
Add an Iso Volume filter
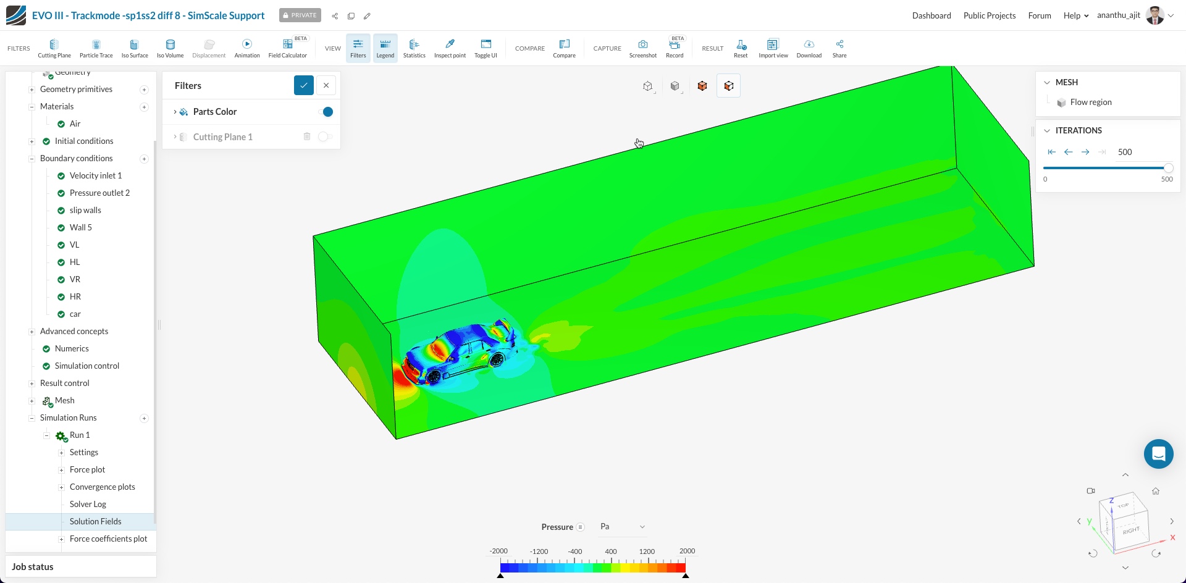click(x=170, y=48)
